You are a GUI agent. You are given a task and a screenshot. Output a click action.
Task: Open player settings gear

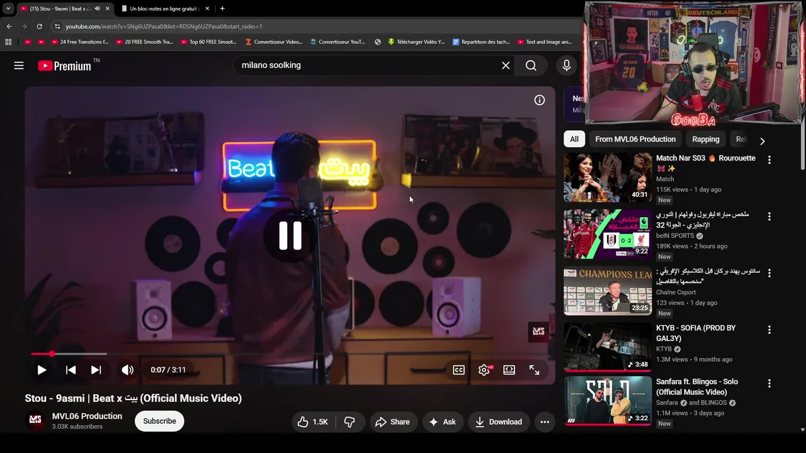click(484, 370)
